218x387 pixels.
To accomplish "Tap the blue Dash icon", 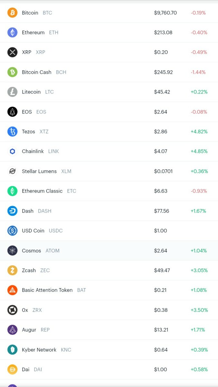I will [12, 211].
